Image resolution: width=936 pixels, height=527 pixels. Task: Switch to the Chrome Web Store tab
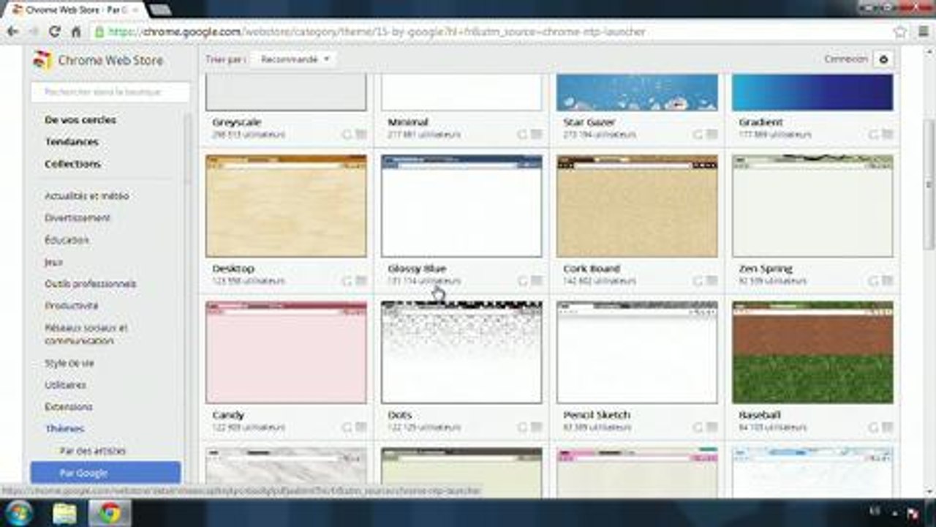(x=77, y=10)
